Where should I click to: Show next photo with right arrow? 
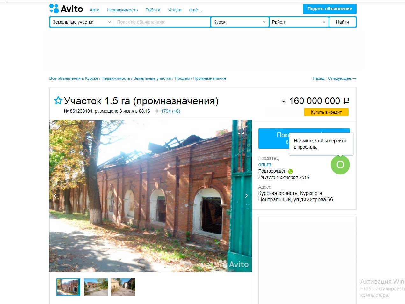(x=246, y=196)
